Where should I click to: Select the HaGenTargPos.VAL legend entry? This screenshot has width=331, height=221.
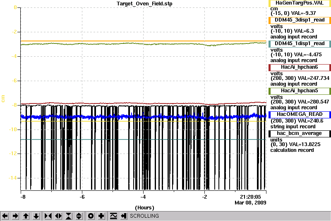click(x=300, y=3)
